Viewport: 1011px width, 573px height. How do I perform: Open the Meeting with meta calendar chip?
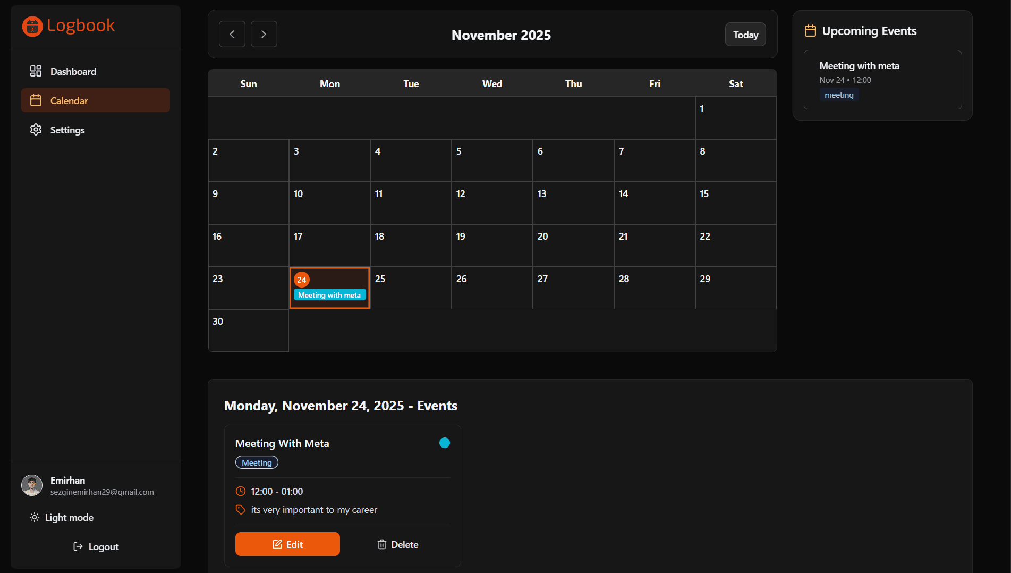[329, 295]
